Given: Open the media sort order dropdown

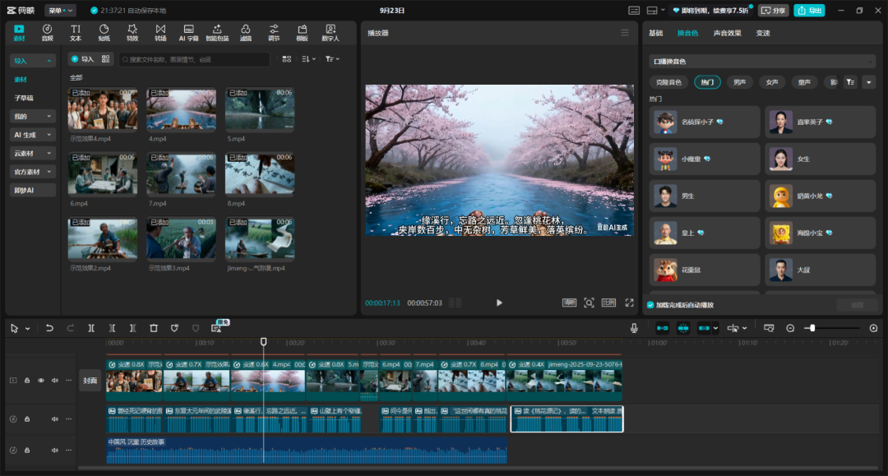Looking at the screenshot, I should point(308,59).
